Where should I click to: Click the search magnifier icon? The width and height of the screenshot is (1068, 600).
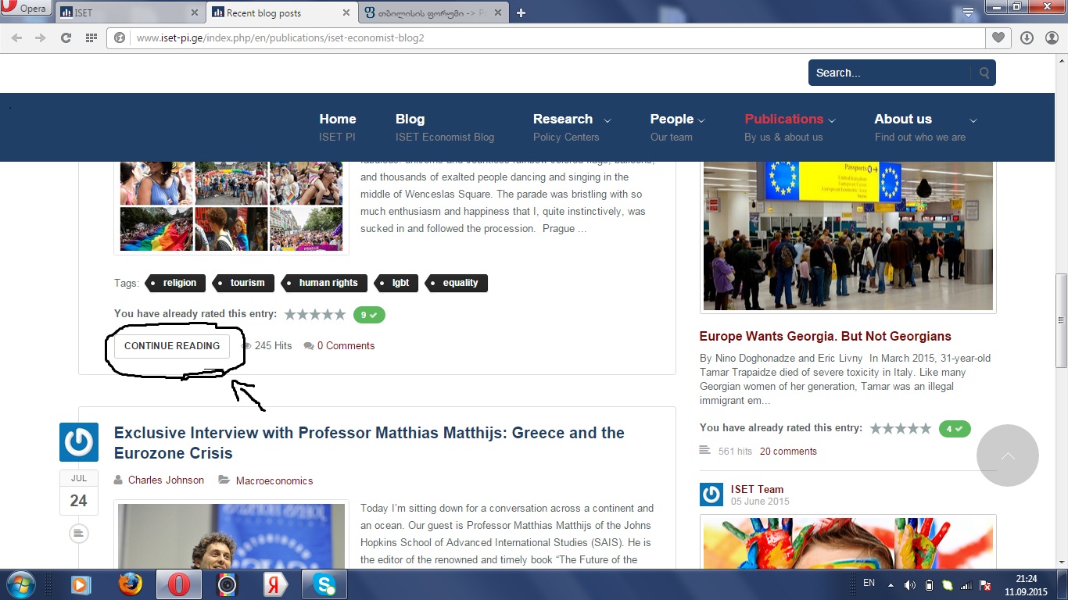[984, 73]
